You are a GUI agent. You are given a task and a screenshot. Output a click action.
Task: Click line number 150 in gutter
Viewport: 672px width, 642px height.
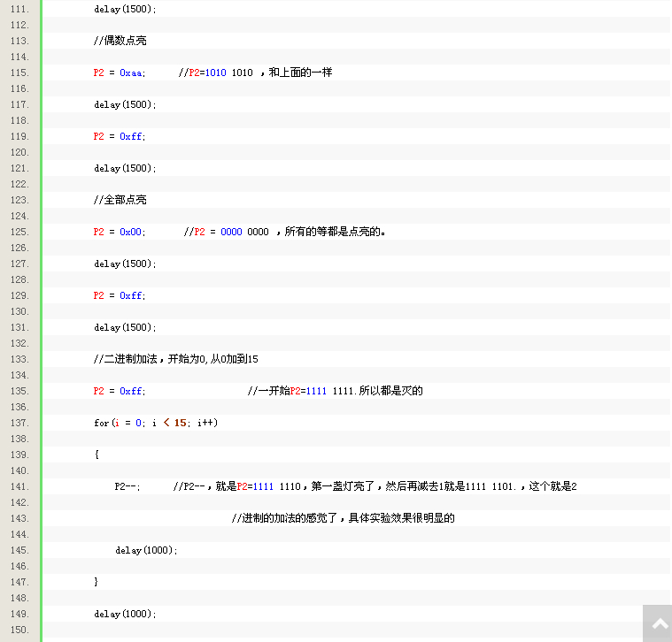click(19, 630)
